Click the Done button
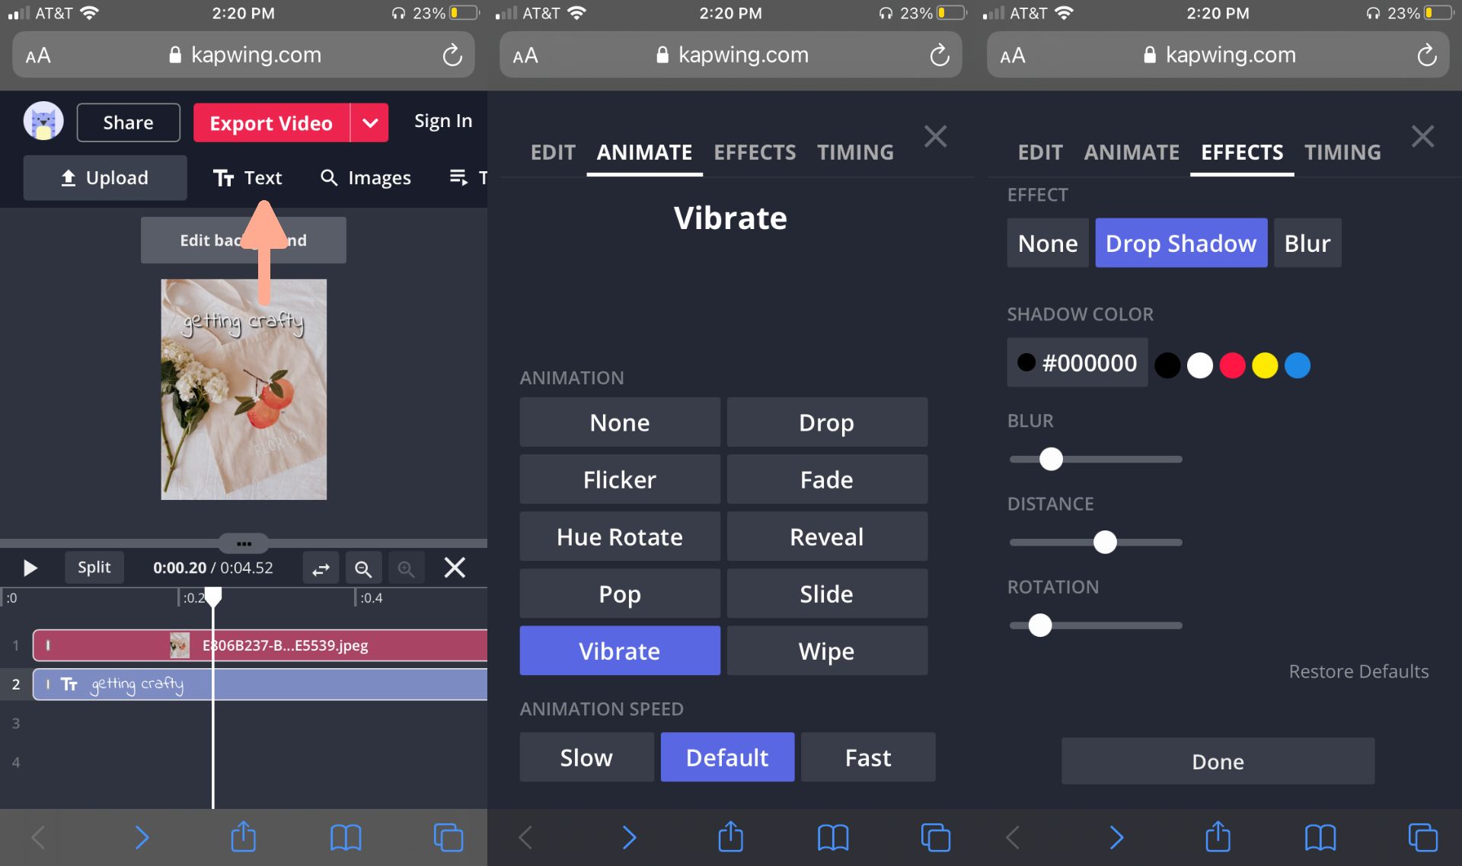 pos(1218,761)
